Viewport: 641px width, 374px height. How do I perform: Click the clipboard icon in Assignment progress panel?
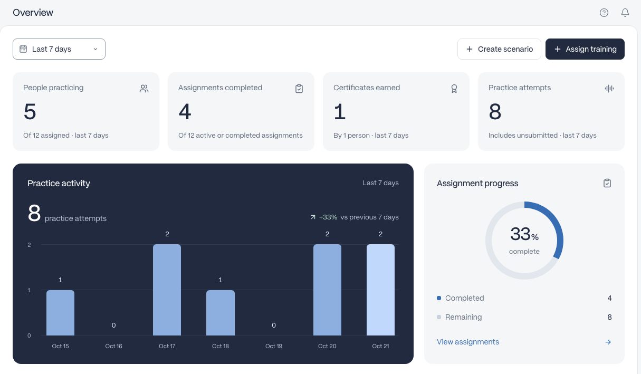pyautogui.click(x=607, y=183)
